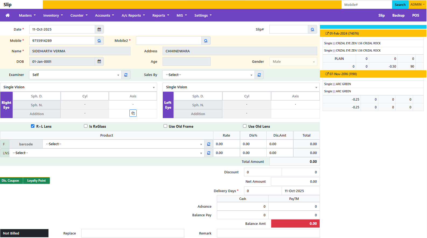427x238 pixels.
Task: Click the Loyalty Point button
Action: (x=36, y=181)
